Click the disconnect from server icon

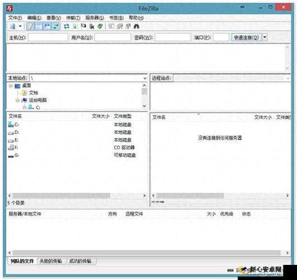pyautogui.click(x=92, y=26)
